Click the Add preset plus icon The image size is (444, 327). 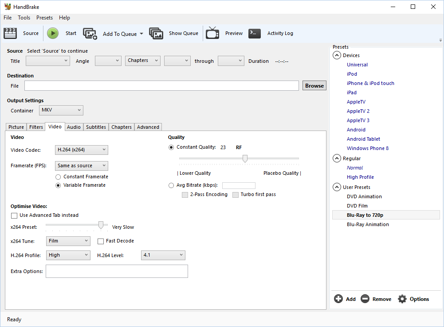tap(338, 299)
